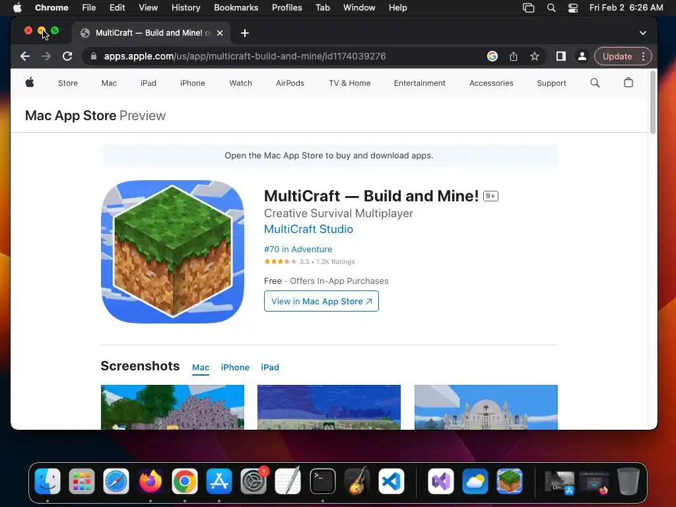Select the iPhone screenshots tab
The height and width of the screenshot is (507, 676).
pos(235,367)
